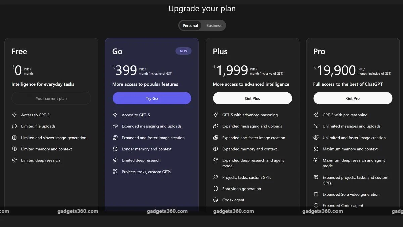403x227 pixels.
Task: Click Go plan's Longer memory brain icon
Action: click(115, 149)
